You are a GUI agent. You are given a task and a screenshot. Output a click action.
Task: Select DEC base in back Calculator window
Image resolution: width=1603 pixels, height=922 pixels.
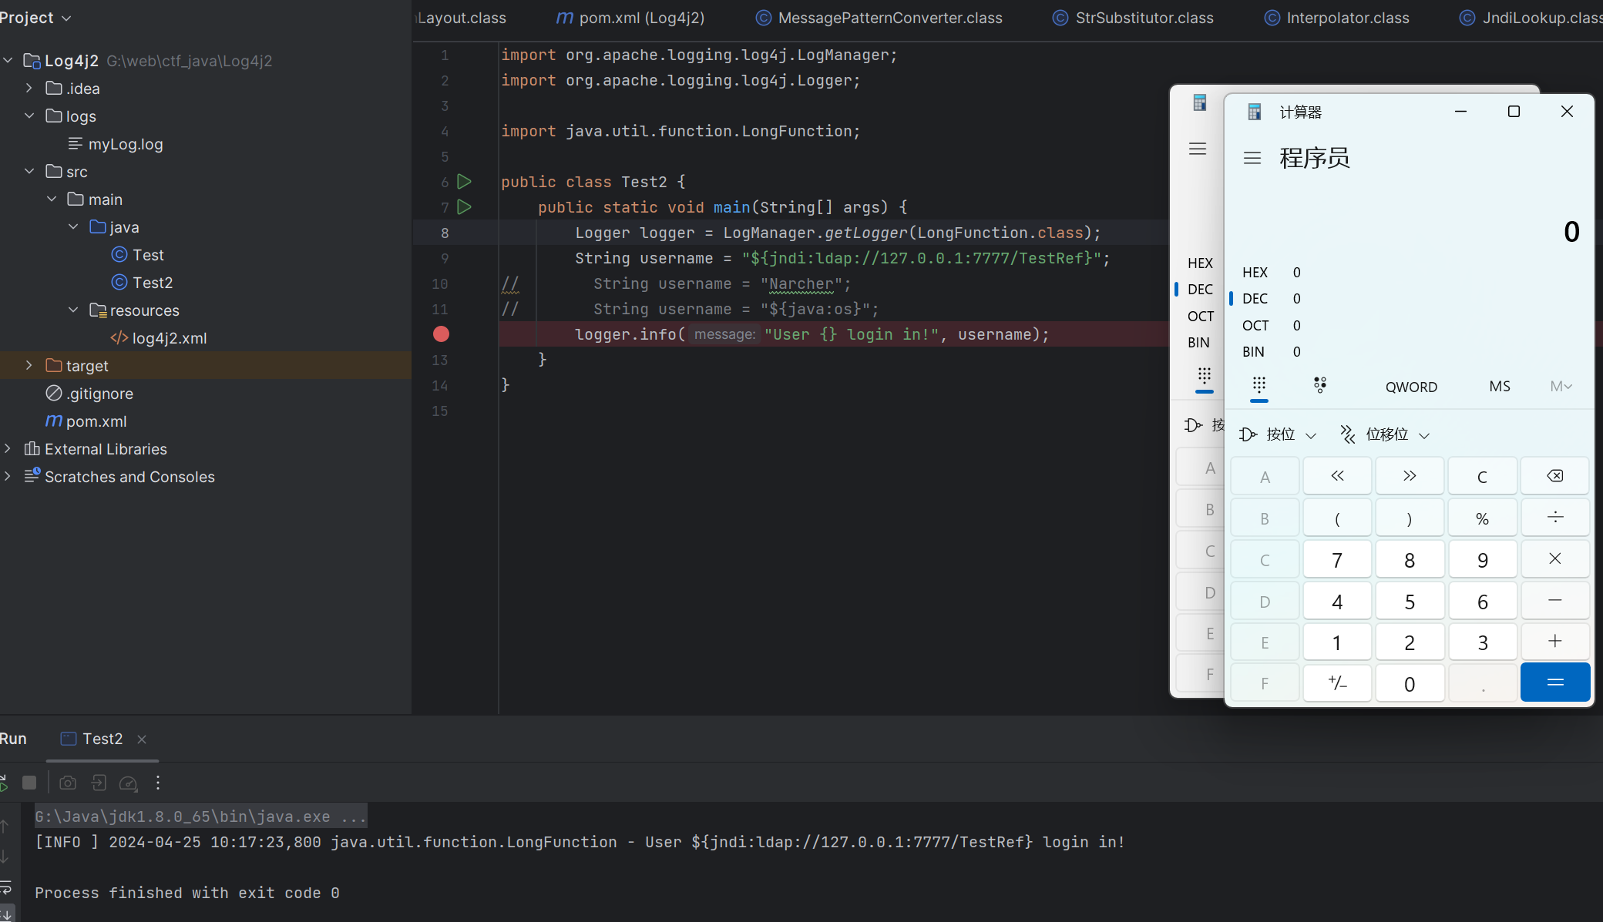1200,290
